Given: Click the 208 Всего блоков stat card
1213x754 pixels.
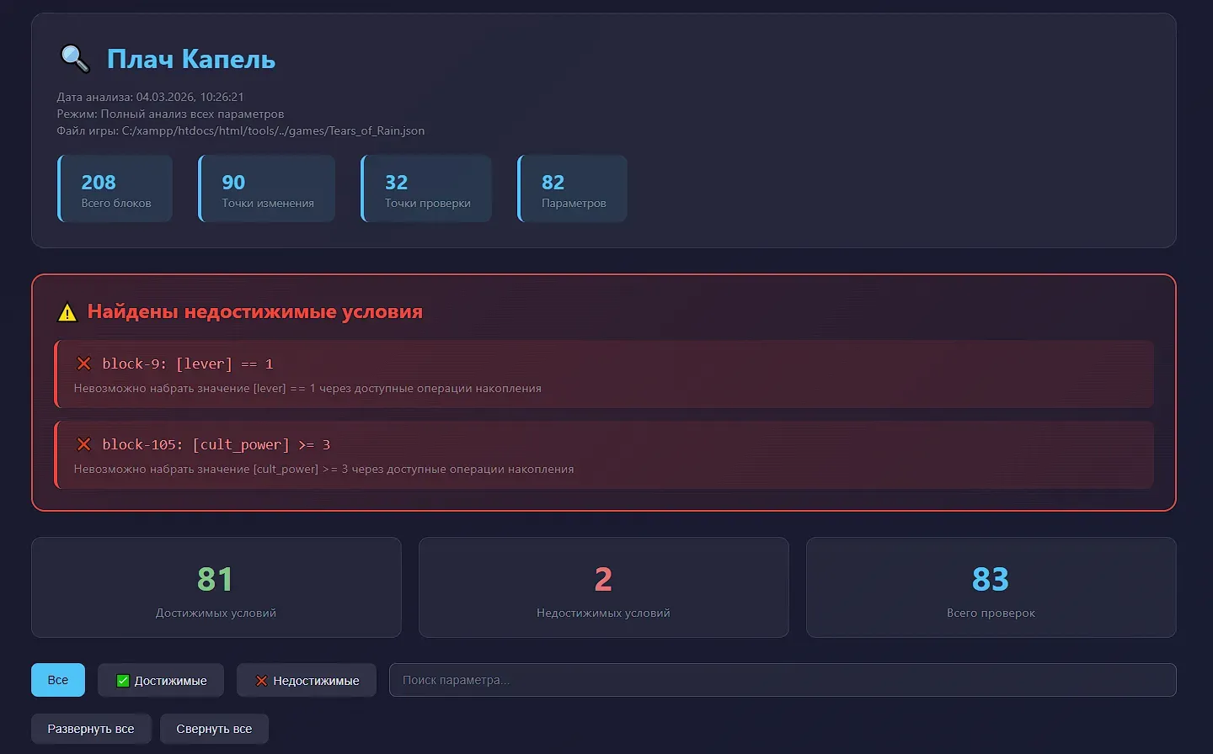Looking at the screenshot, I should point(115,189).
